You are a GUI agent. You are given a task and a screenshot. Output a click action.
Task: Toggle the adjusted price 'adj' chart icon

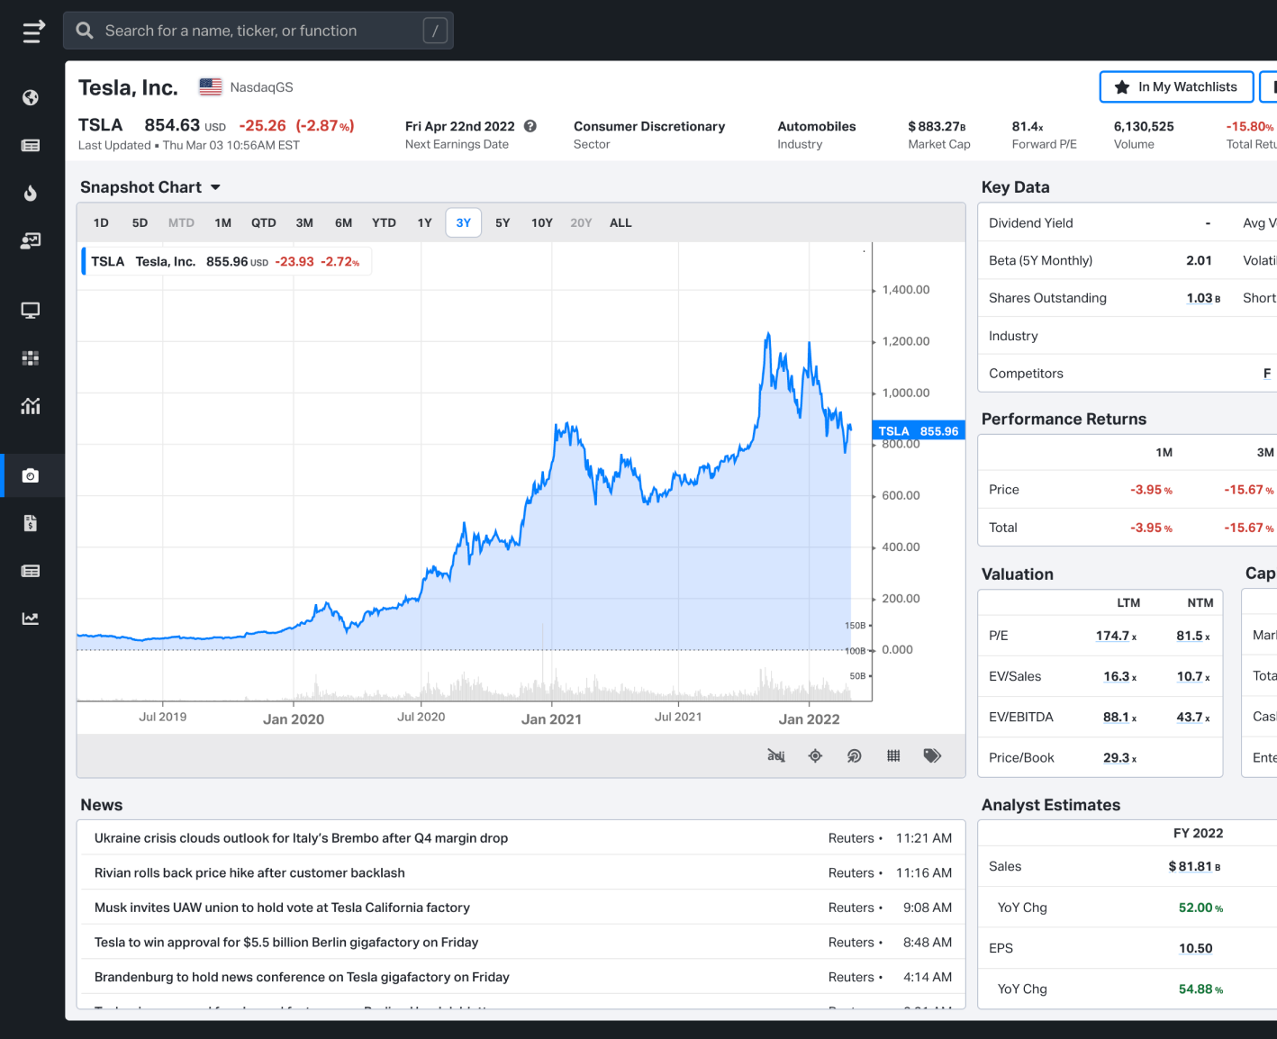pos(776,755)
